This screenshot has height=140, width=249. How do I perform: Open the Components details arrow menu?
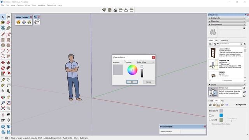click(x=245, y=44)
